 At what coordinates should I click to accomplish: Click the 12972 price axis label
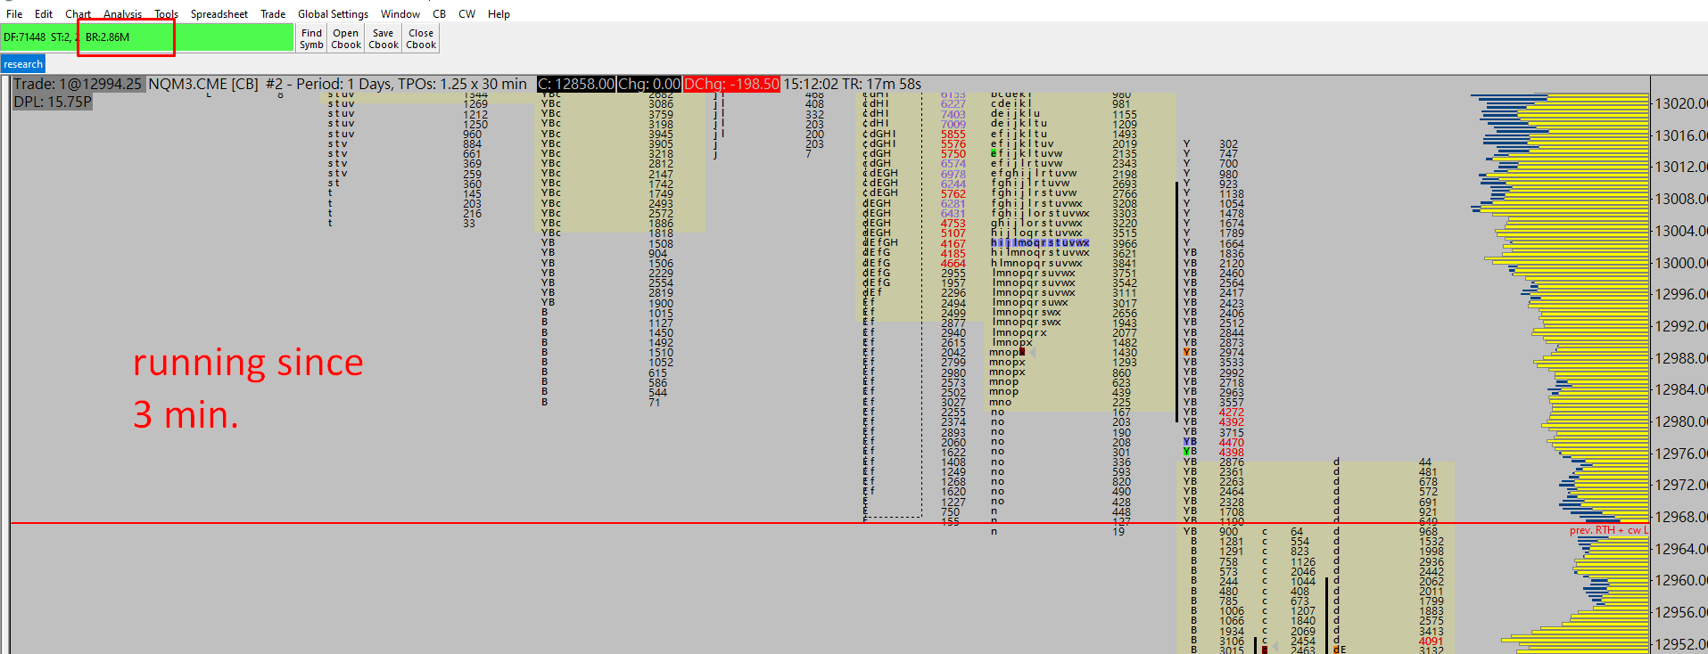[1681, 485]
